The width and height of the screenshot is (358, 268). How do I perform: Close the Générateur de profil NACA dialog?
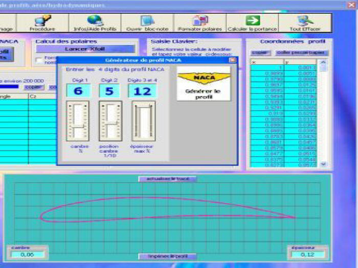point(232,60)
